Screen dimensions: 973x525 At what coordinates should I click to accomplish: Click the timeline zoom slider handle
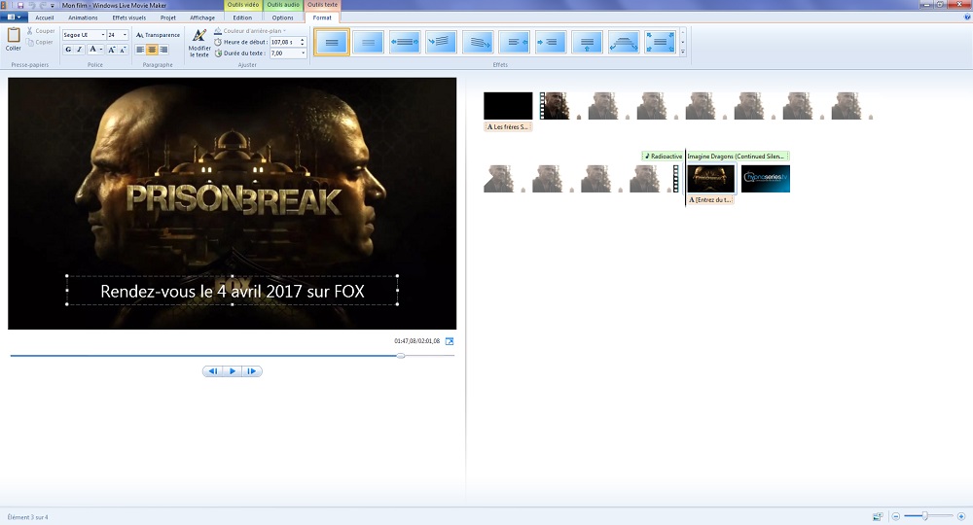(x=924, y=516)
